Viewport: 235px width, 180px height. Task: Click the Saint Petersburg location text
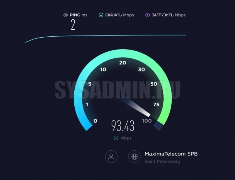point(162,161)
